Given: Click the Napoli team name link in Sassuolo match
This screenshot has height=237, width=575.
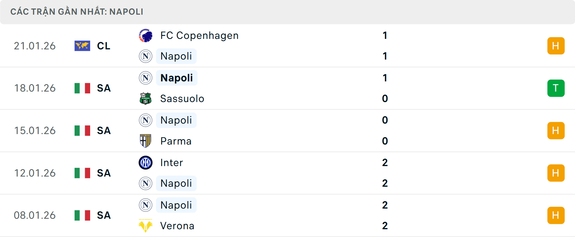Looking at the screenshot, I should pos(176,78).
